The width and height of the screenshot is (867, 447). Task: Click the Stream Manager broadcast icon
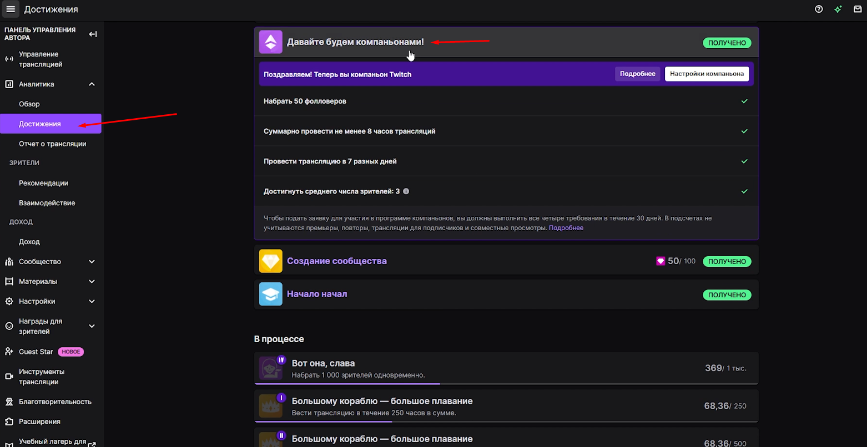point(9,59)
